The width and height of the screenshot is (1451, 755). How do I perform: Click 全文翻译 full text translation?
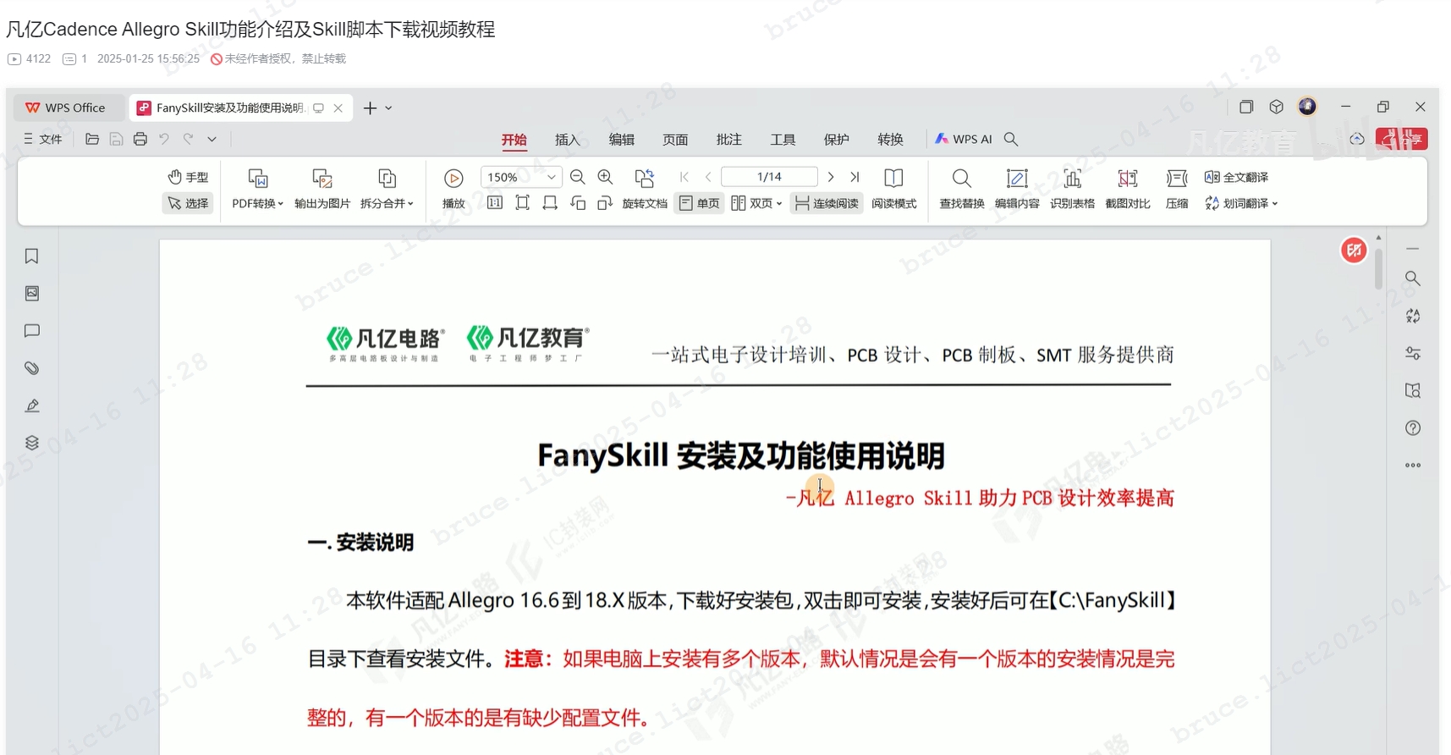tap(1236, 177)
